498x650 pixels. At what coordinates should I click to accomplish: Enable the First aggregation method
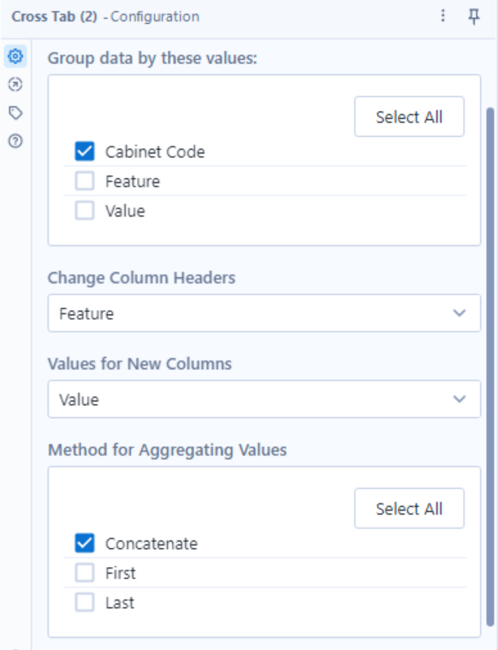click(x=85, y=573)
